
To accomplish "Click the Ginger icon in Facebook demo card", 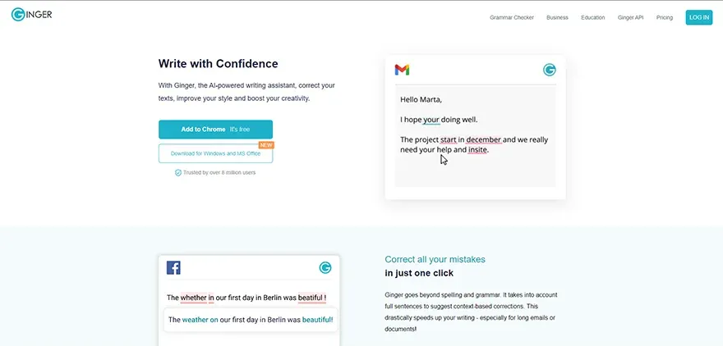I will coord(325,268).
